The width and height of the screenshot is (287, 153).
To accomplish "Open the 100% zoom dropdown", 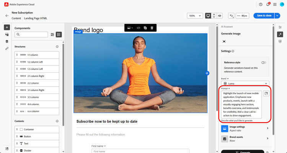I will pyautogui.click(x=195, y=16).
